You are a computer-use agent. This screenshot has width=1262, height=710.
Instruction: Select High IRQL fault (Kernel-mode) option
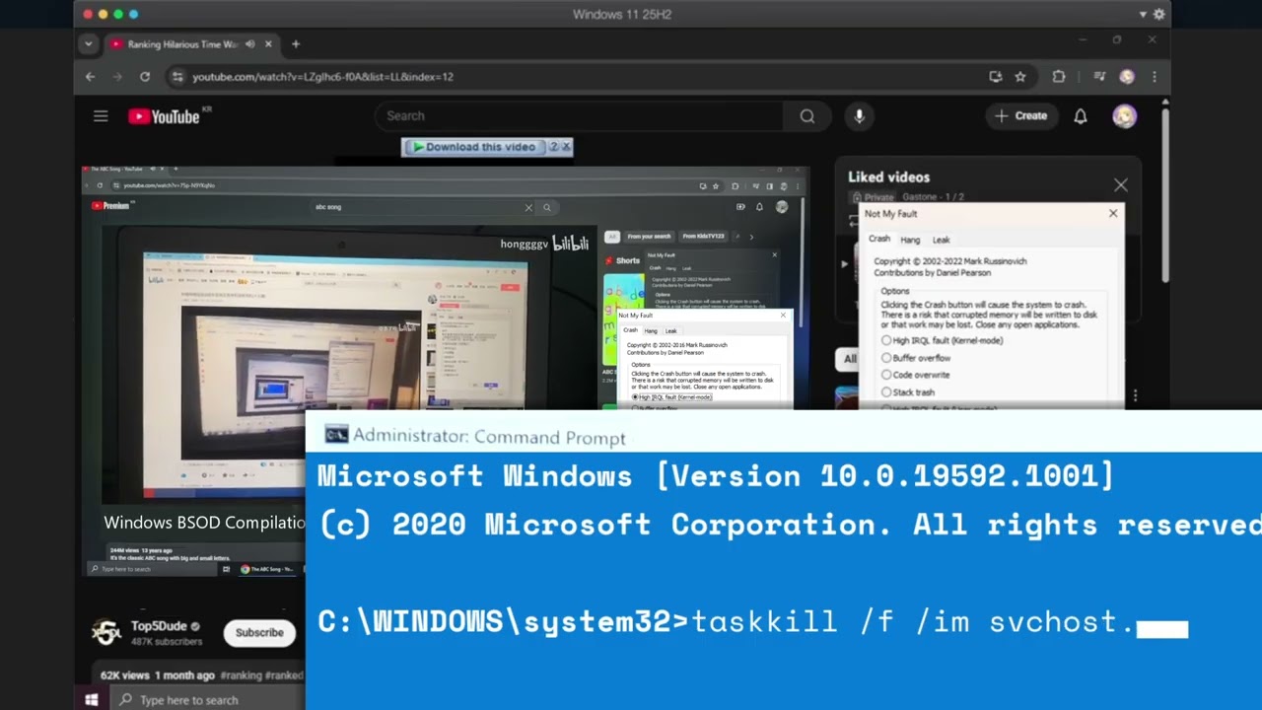tap(943, 340)
